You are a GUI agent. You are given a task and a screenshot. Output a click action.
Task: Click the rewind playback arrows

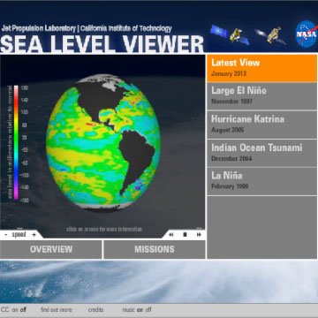point(171,235)
